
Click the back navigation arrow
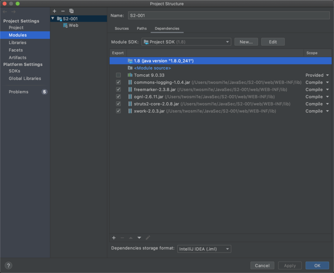tap(5, 12)
